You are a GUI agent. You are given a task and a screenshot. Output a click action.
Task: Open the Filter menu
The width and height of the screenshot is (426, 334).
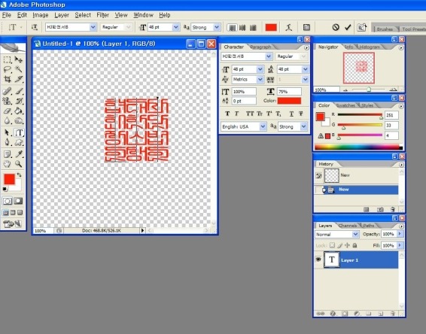[x=102, y=15]
